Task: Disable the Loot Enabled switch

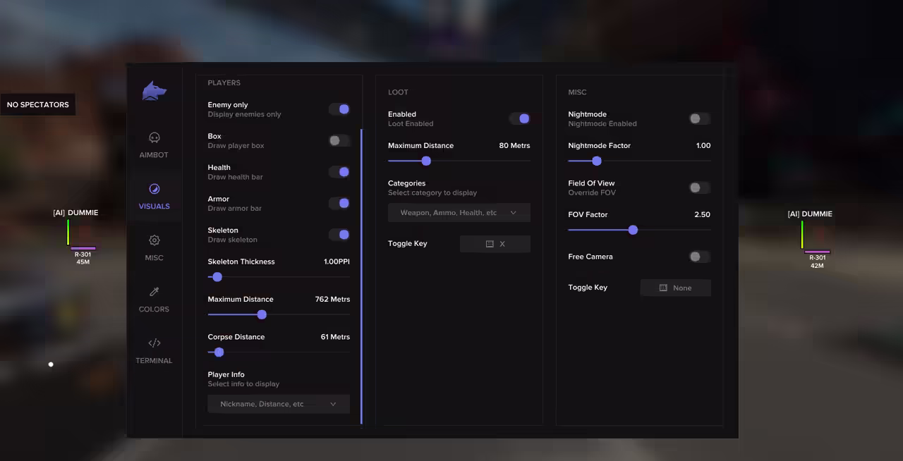Action: (520, 118)
